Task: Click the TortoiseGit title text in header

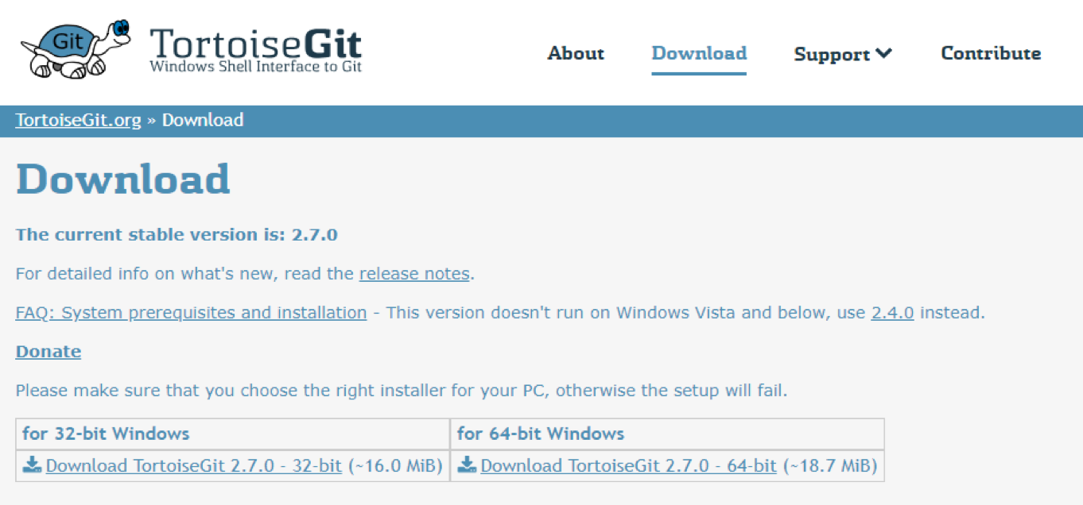Action: [255, 42]
